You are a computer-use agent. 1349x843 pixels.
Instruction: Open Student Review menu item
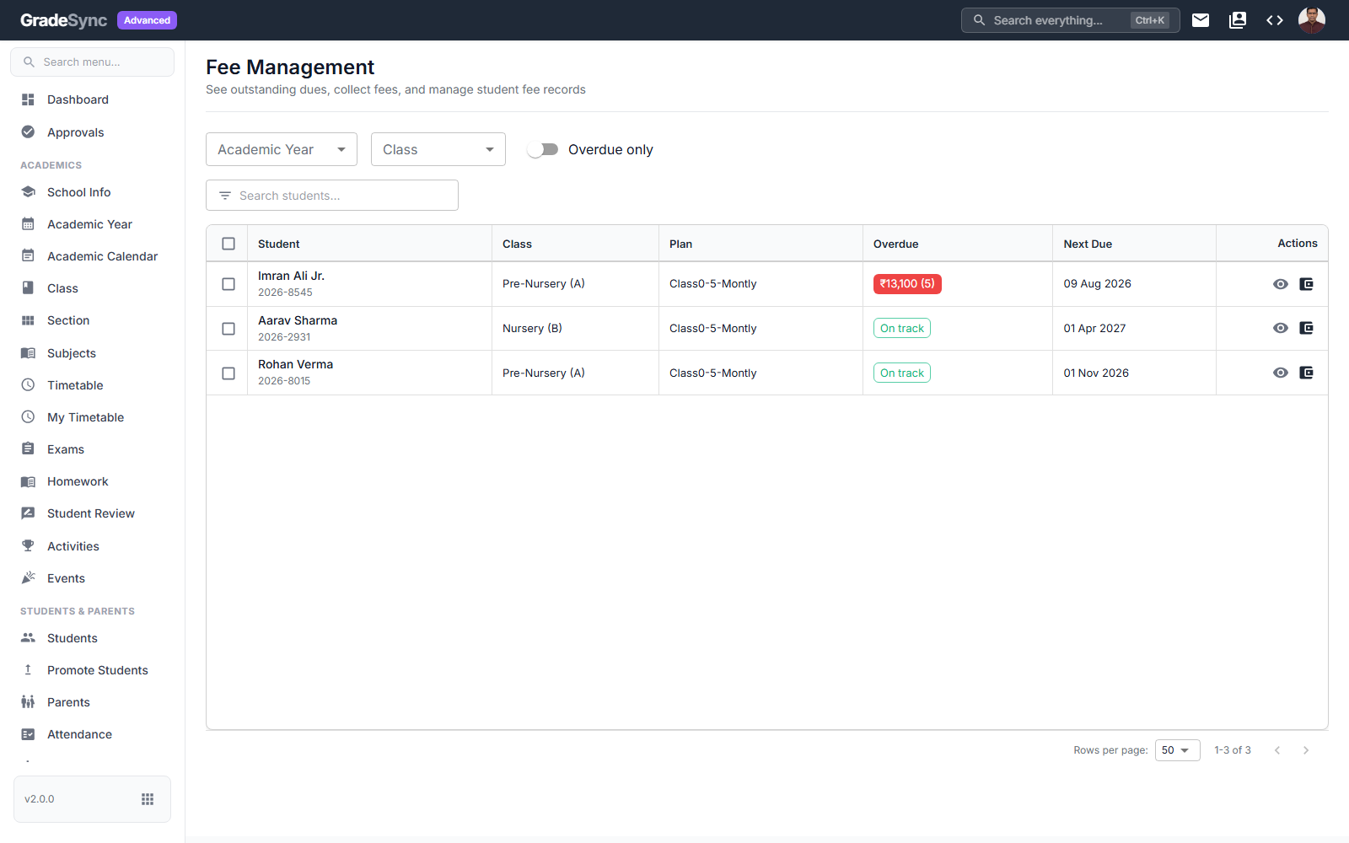click(x=93, y=513)
